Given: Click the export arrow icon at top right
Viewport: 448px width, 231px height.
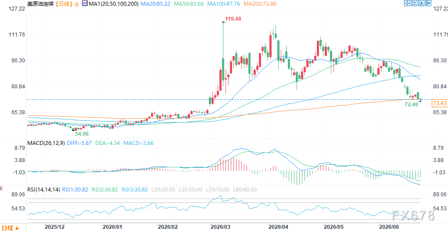Looking at the screenshot, I should [x=428, y=3].
